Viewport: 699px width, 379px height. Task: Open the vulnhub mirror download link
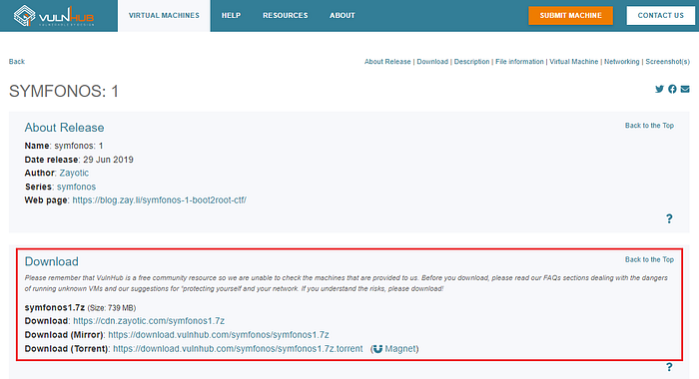pyautogui.click(x=219, y=335)
